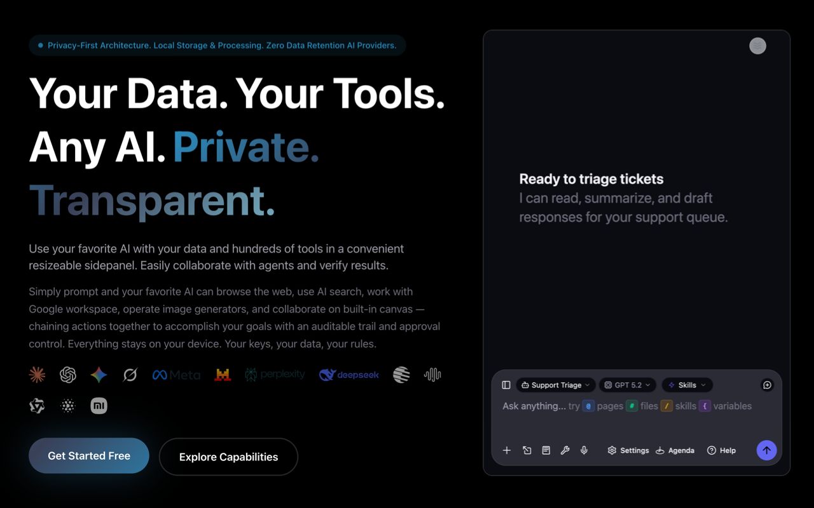Open tools via the wrench icon
Image resolution: width=814 pixels, height=508 pixels.
pyautogui.click(x=565, y=450)
